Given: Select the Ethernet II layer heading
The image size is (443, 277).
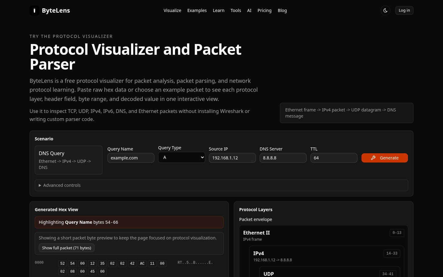Looking at the screenshot, I should (x=256, y=233).
